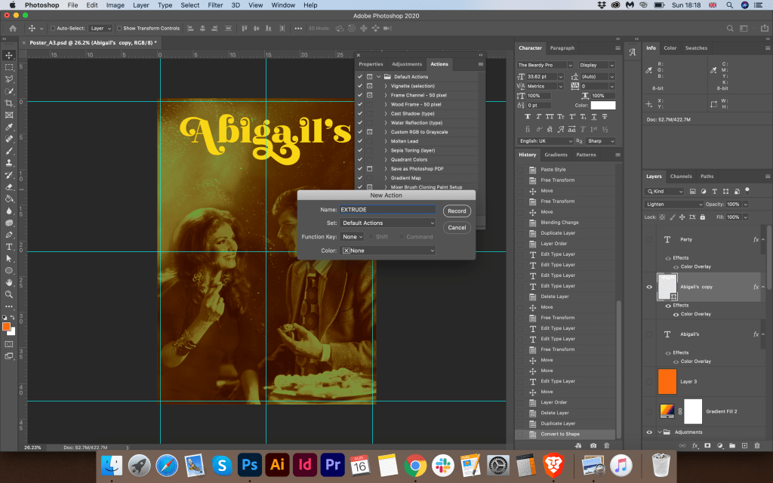This screenshot has width=773, height=483.
Task: Choose the Eyedropper tool
Action: coord(9,127)
